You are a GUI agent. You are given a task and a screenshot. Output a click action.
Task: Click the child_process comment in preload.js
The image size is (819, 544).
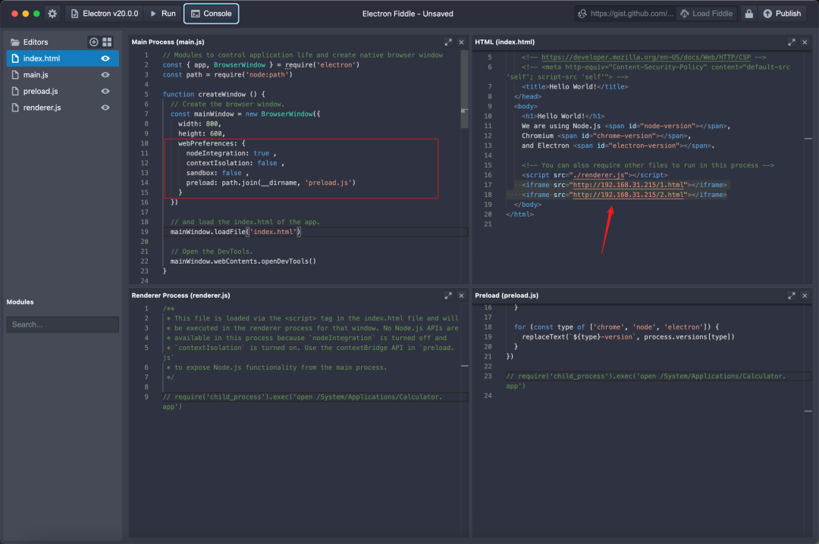point(645,381)
